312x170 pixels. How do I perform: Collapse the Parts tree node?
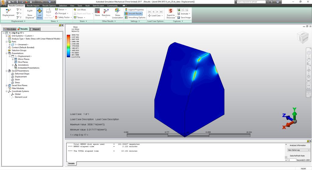click(x=6, y=42)
